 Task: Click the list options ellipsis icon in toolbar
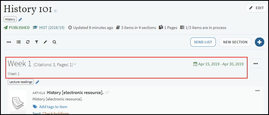[9, 42]
